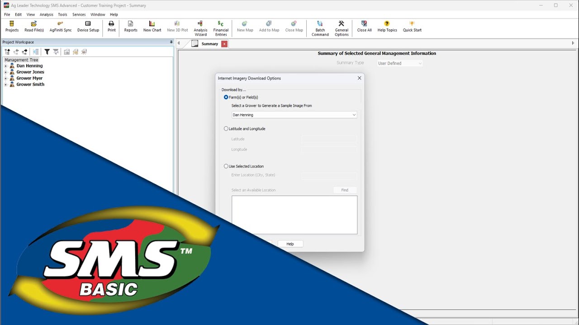
Task: Open Financial Entries tool
Action: (x=221, y=28)
